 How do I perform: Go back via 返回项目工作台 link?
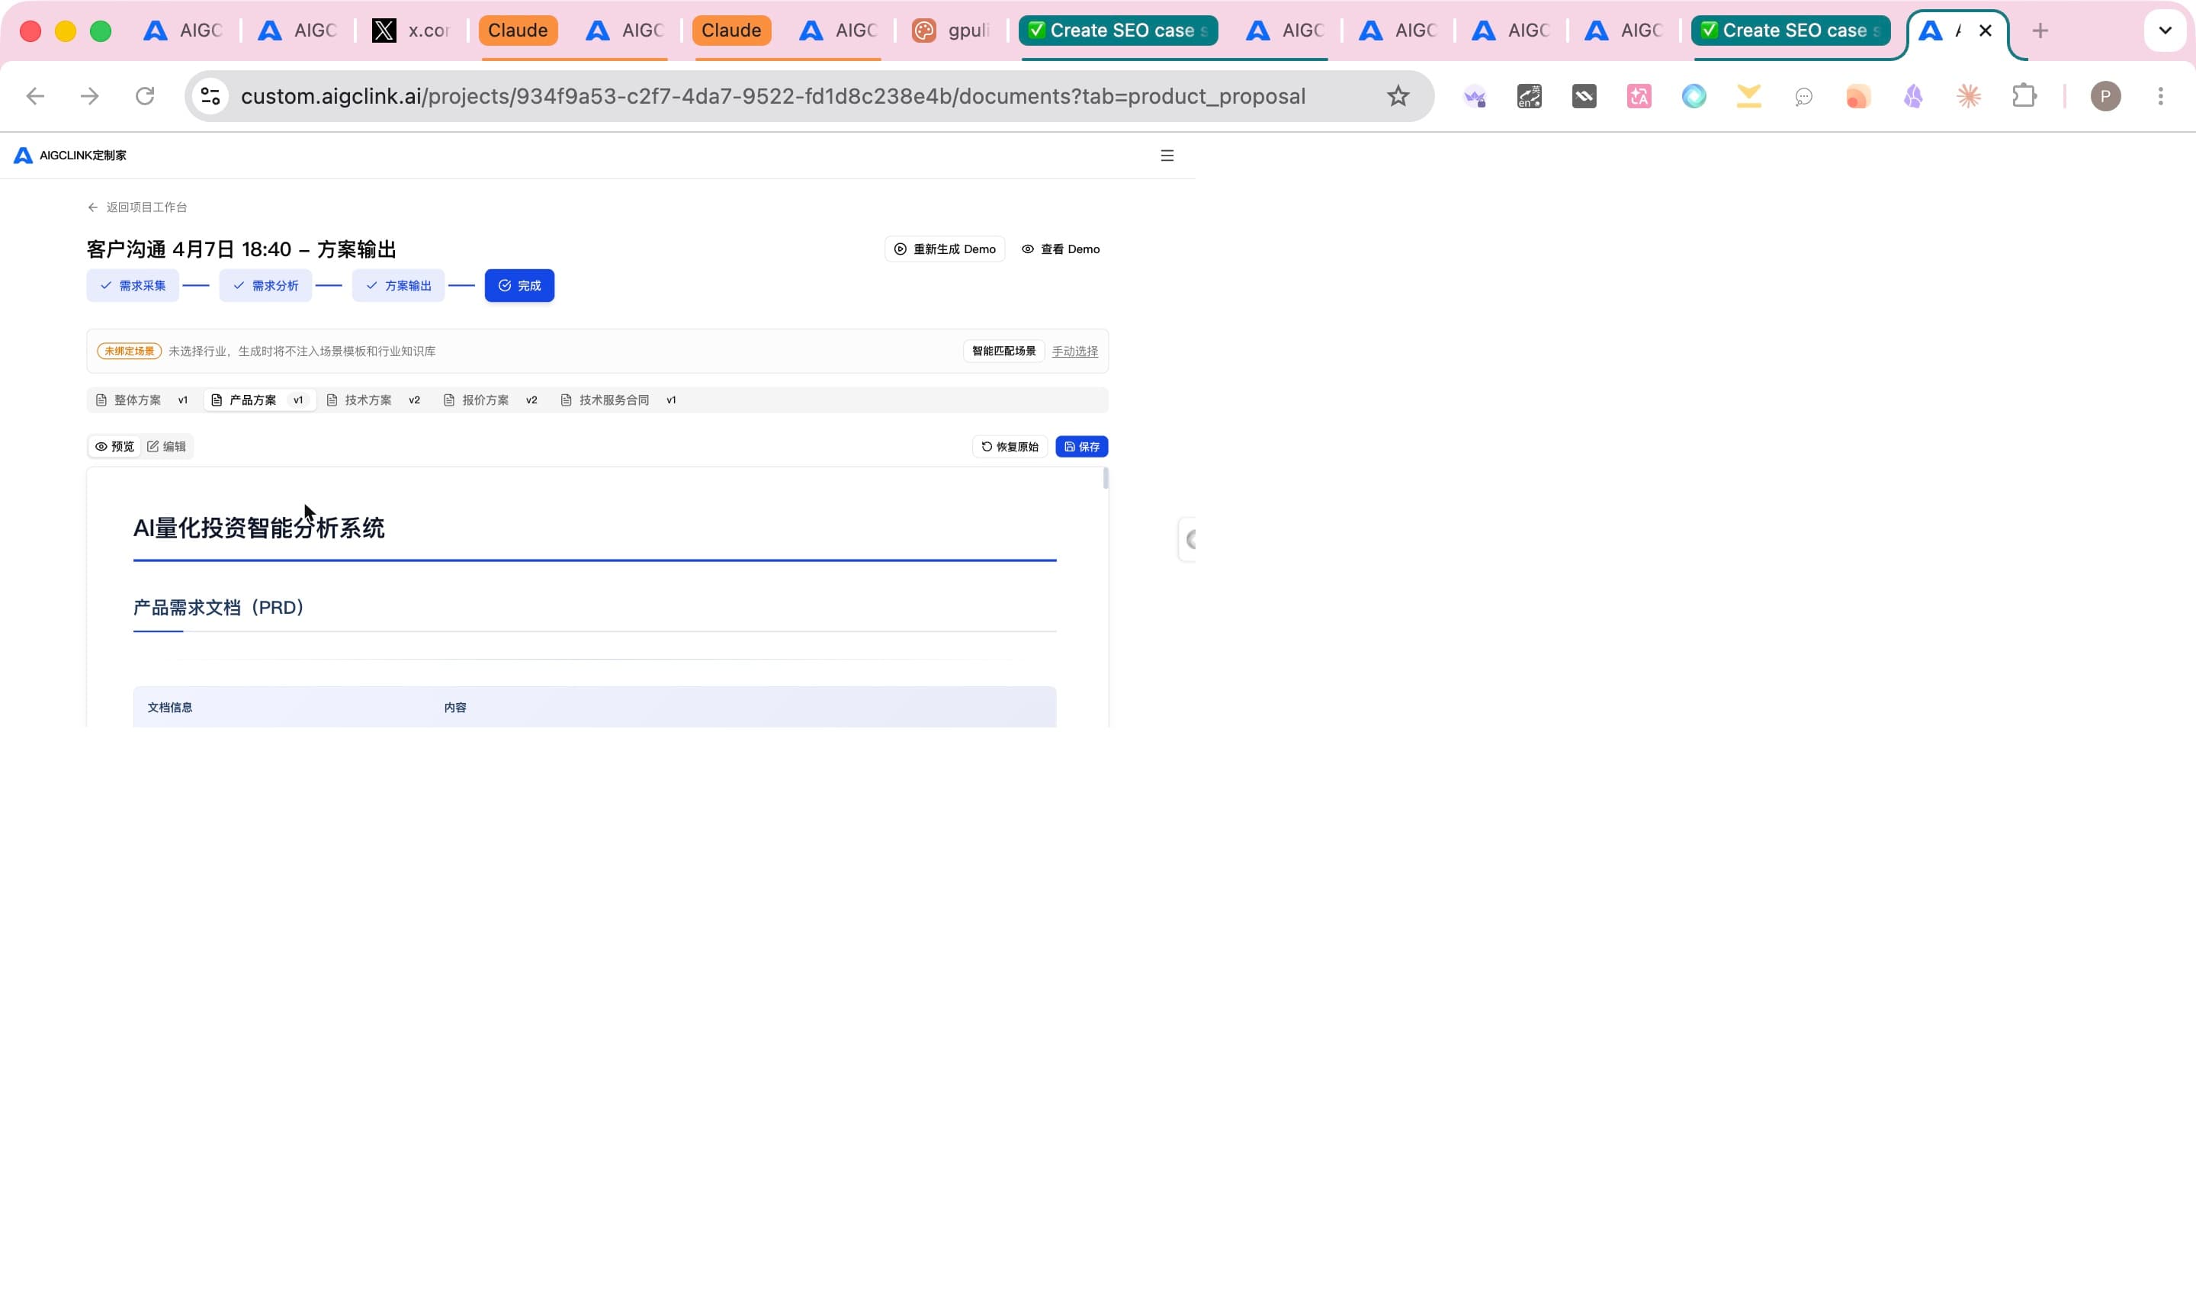click(138, 207)
